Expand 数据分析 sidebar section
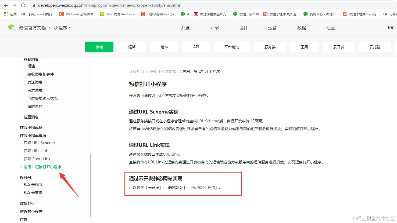 coord(27,203)
